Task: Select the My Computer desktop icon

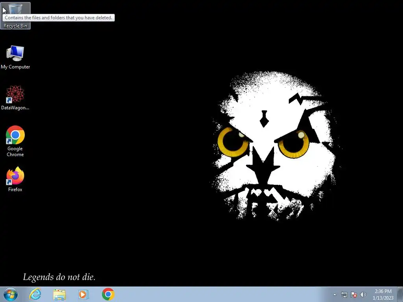Action: tap(15, 57)
